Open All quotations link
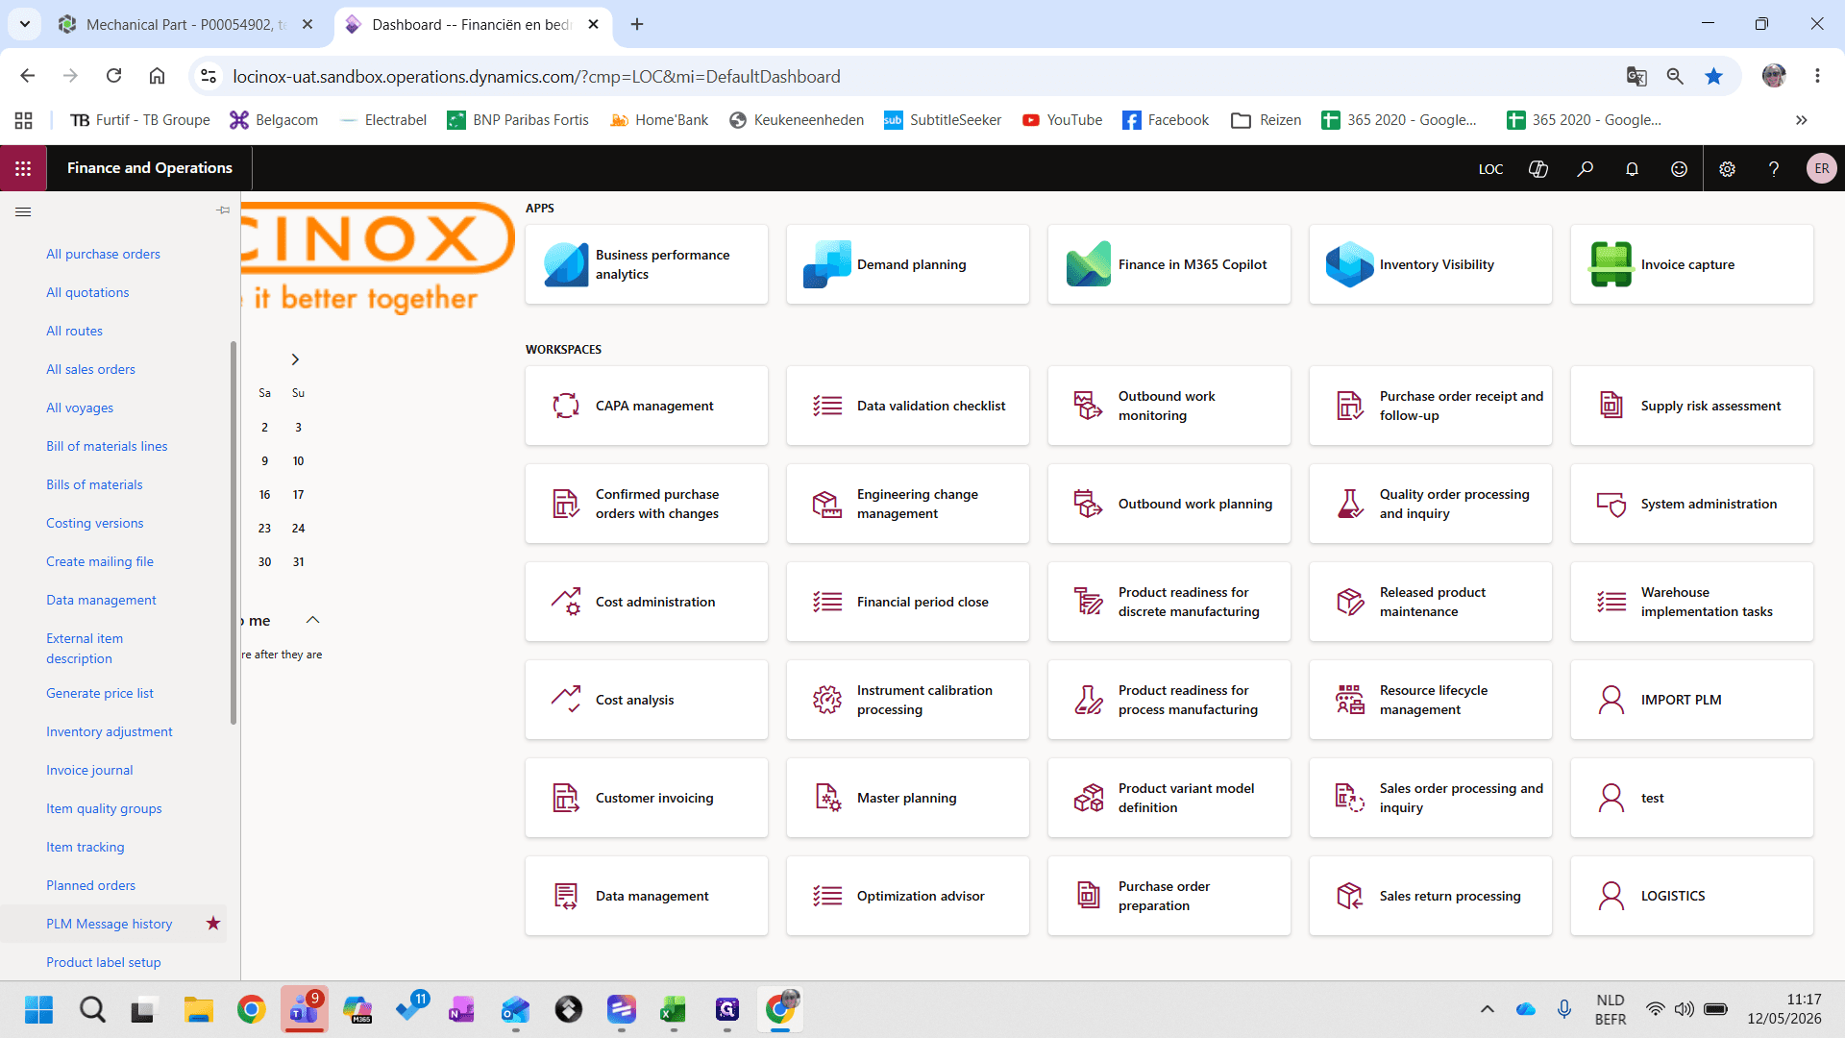This screenshot has width=1845, height=1038. pyautogui.click(x=87, y=292)
